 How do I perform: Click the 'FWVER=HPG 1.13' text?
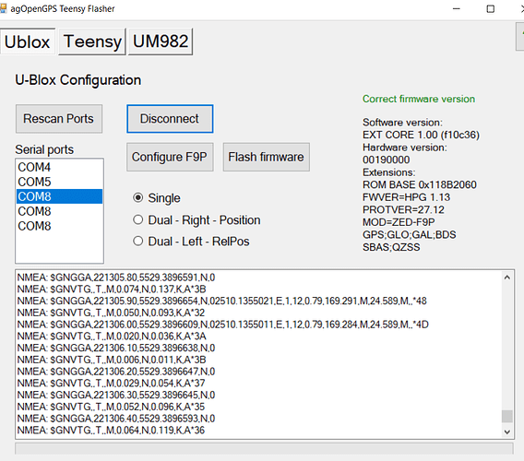(406, 197)
